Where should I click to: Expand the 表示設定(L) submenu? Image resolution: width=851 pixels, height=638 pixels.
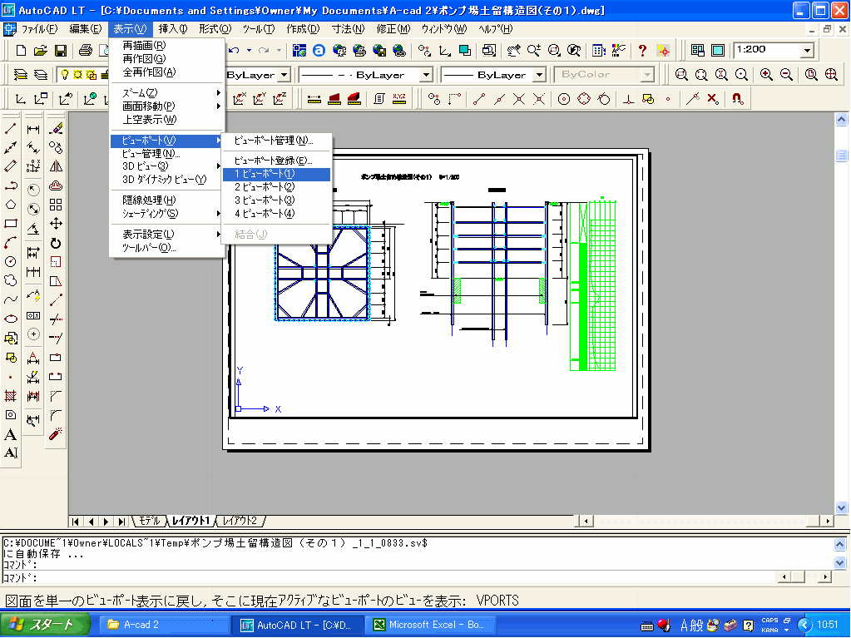click(167, 235)
